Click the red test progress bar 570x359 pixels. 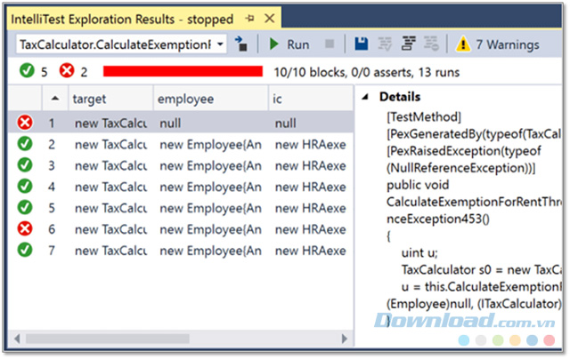[x=183, y=72]
